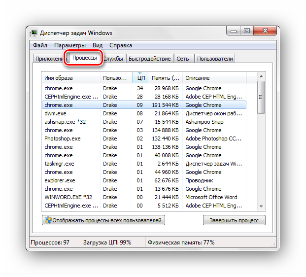Switch to the Приложения tab
The width and height of the screenshot is (306, 277).
point(50,59)
